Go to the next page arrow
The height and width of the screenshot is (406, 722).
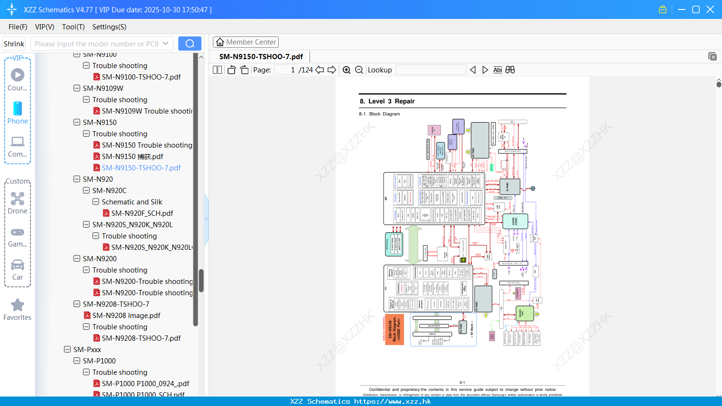[332, 70]
